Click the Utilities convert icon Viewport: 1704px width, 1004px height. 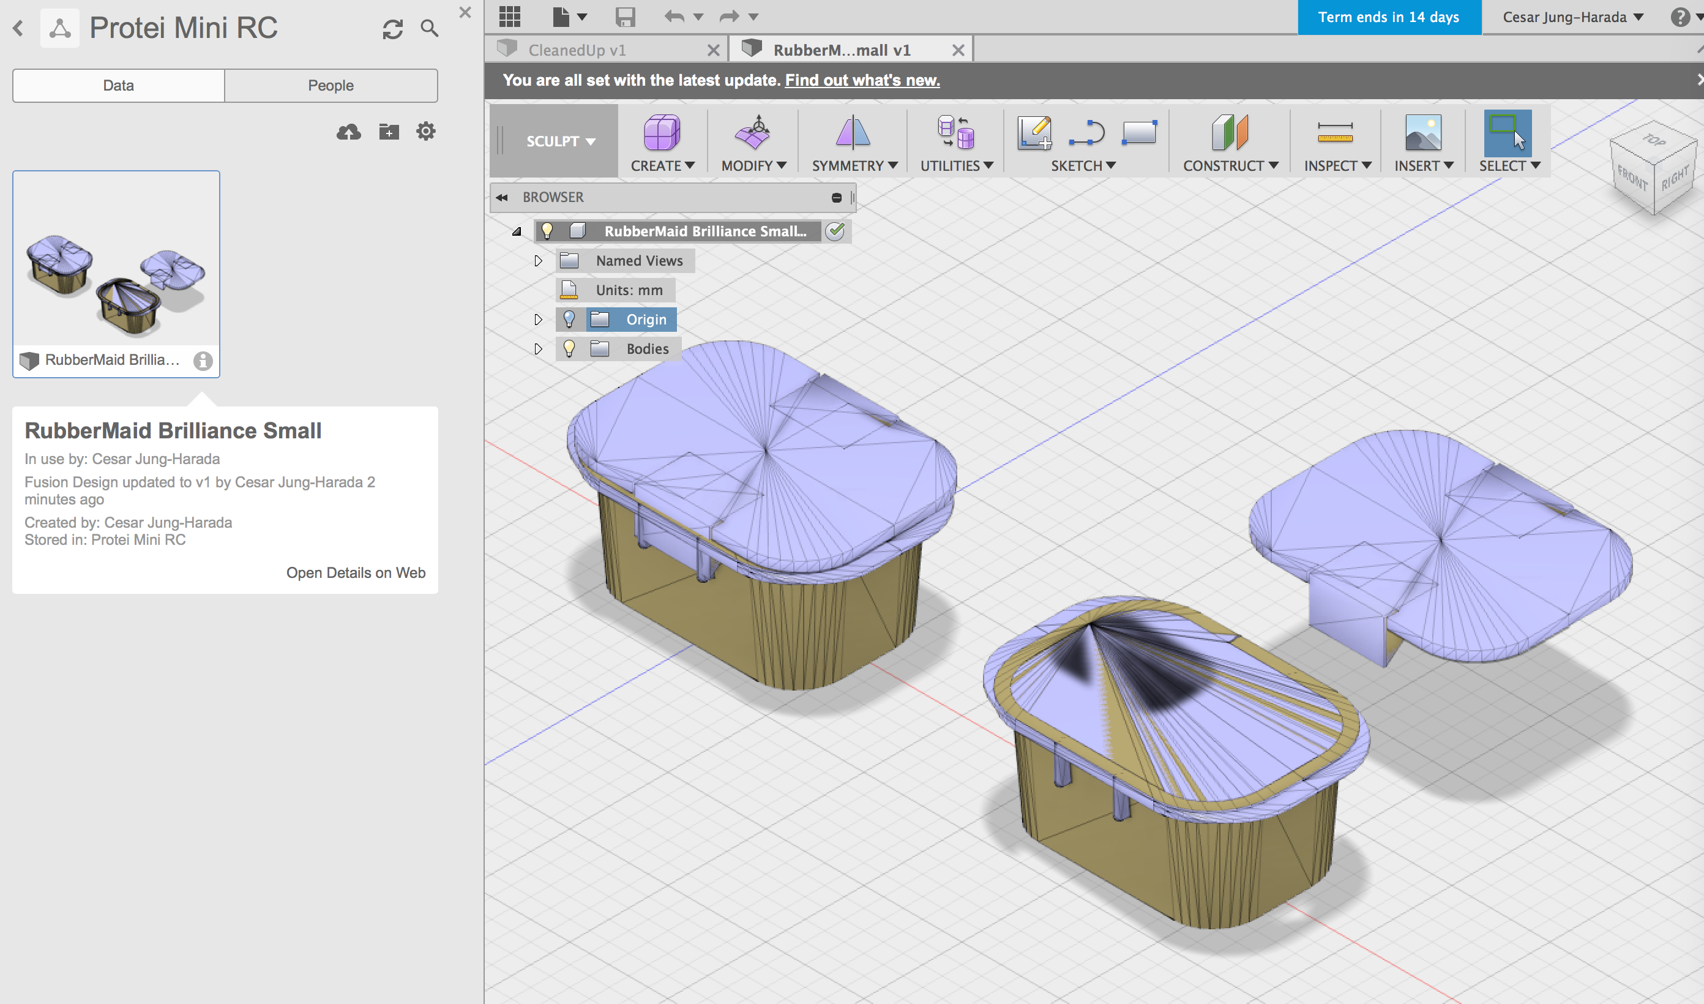[x=956, y=133]
